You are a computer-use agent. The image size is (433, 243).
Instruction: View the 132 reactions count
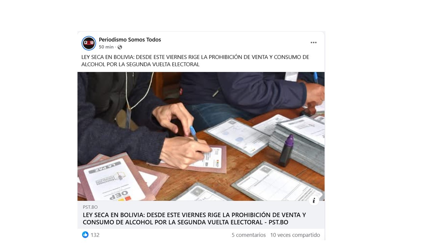(95, 235)
